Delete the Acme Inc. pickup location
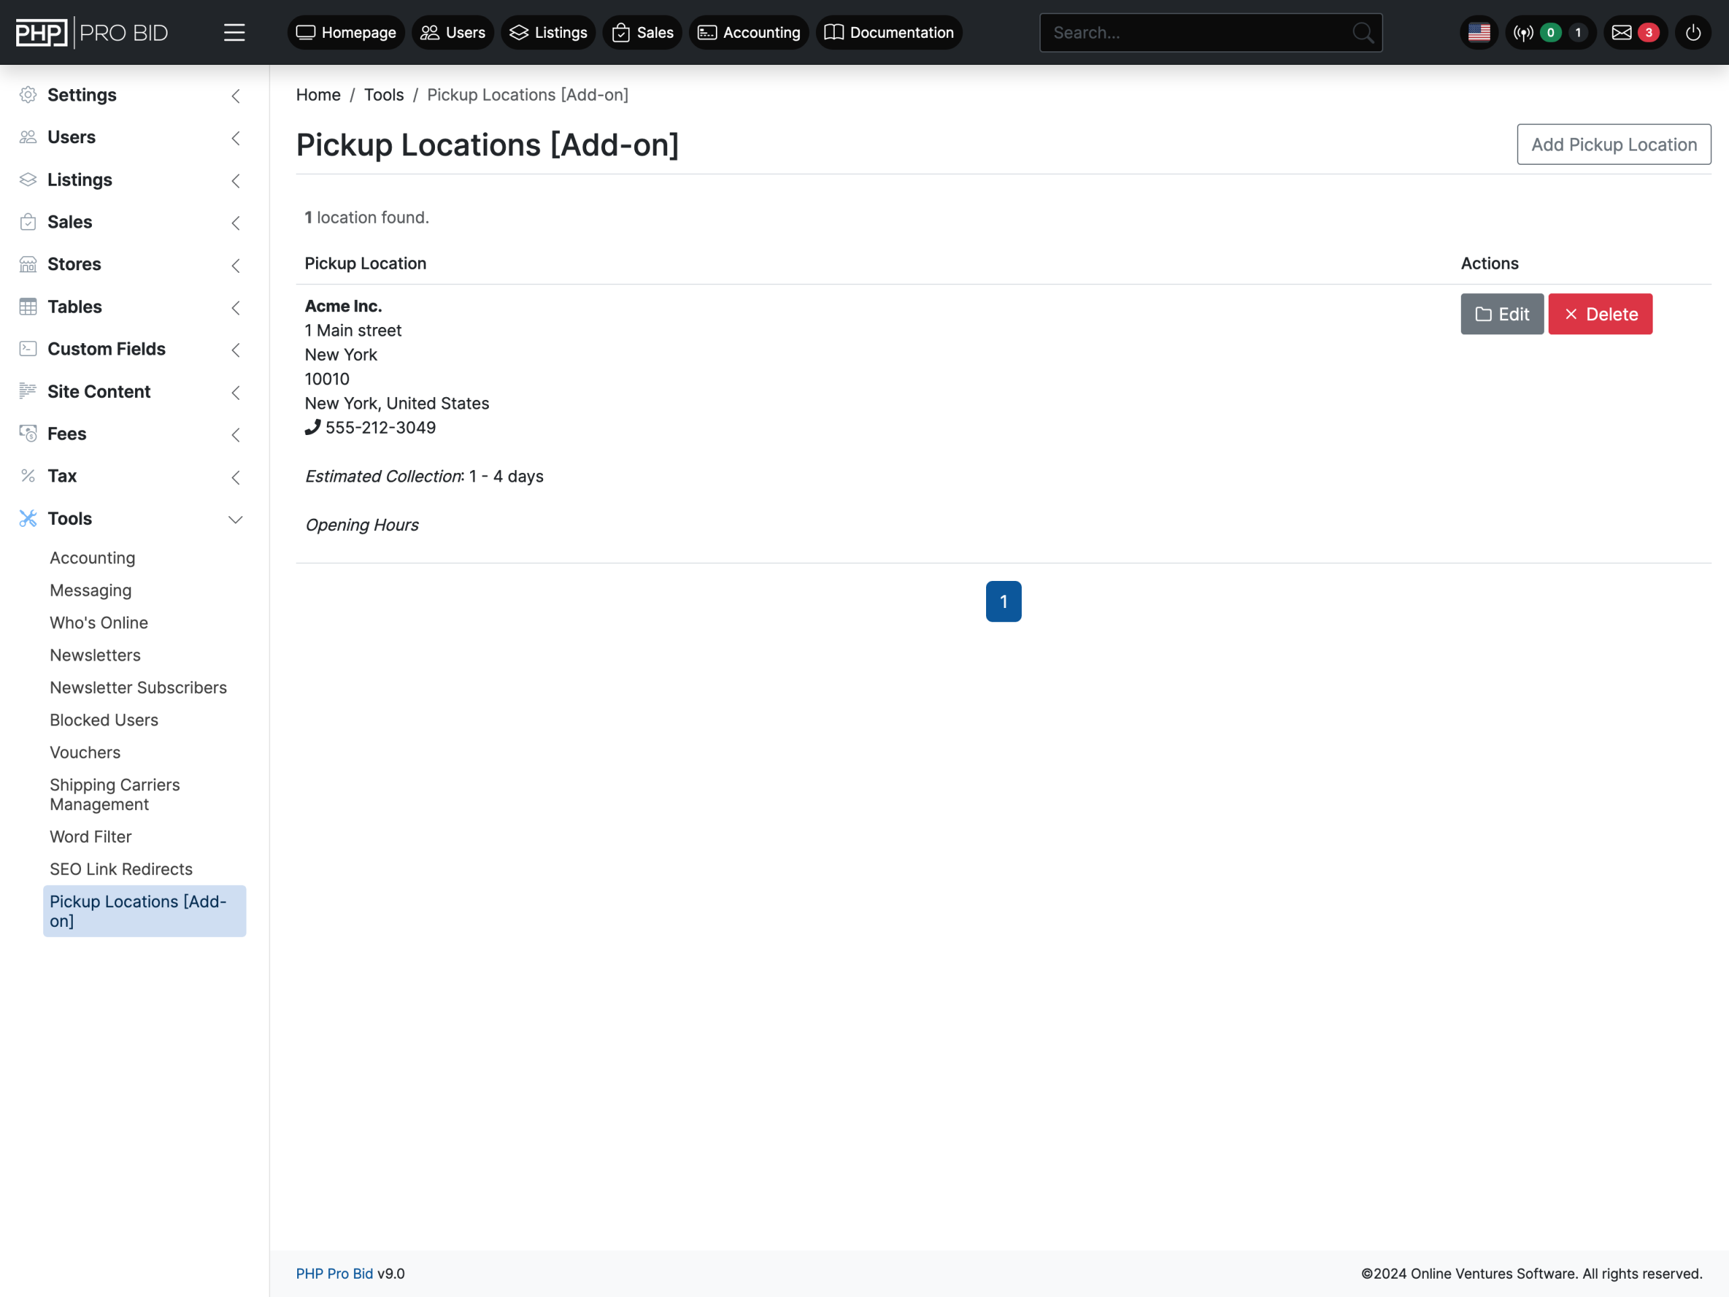The height and width of the screenshot is (1297, 1729). click(x=1599, y=314)
